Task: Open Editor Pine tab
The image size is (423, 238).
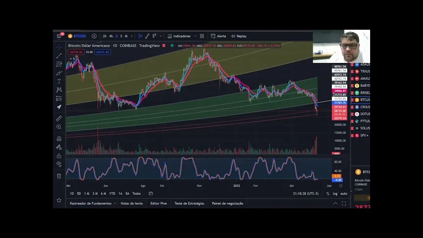Action: tap(159, 203)
